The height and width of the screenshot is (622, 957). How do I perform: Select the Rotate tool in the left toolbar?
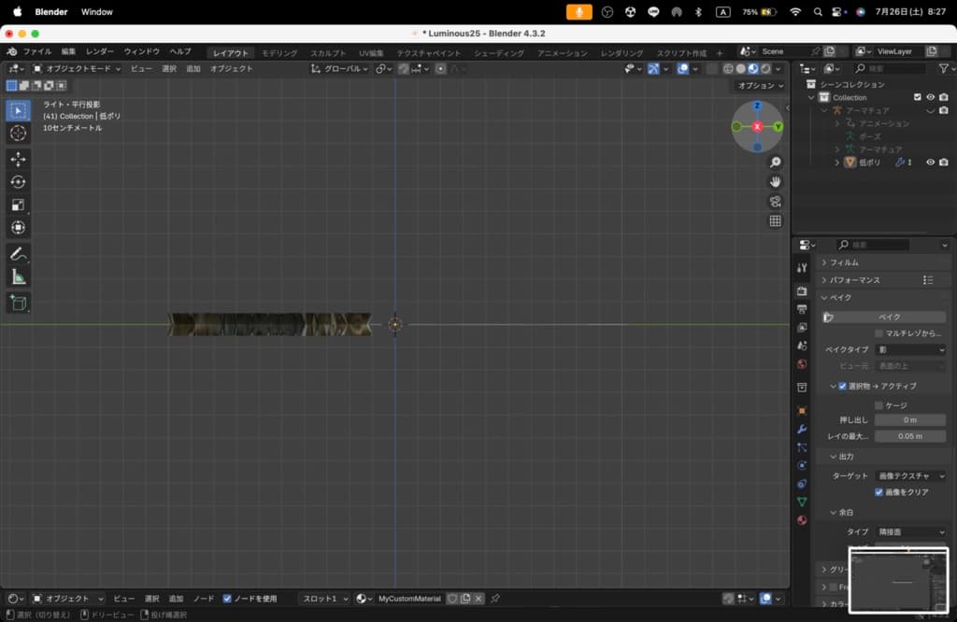point(19,182)
